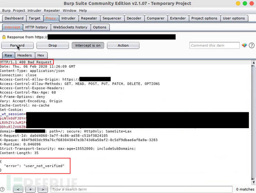Click the Type a search term field

[141, 189]
